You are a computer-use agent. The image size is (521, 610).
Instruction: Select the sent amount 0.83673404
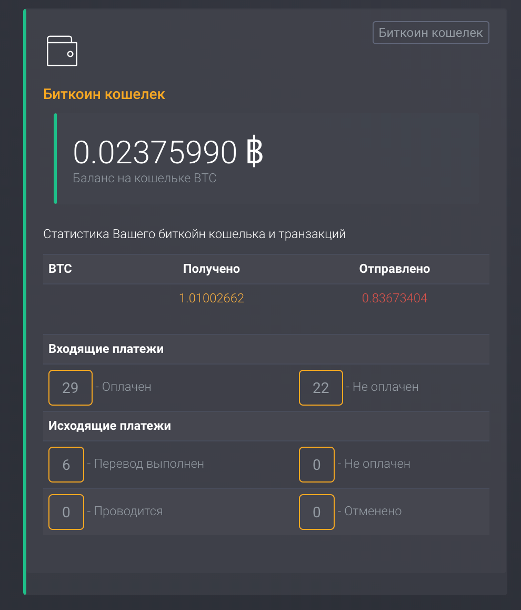coord(394,299)
